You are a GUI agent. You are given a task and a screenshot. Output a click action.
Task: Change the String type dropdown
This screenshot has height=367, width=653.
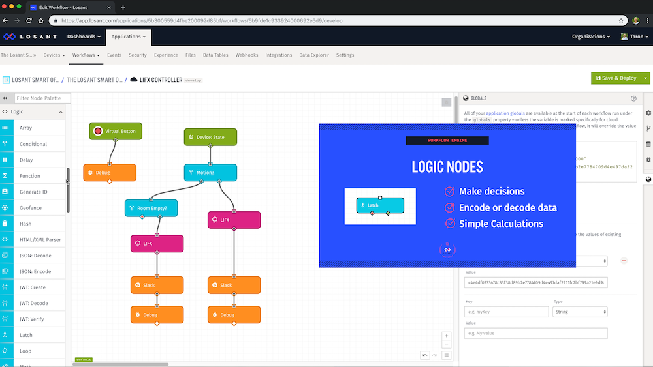point(580,312)
